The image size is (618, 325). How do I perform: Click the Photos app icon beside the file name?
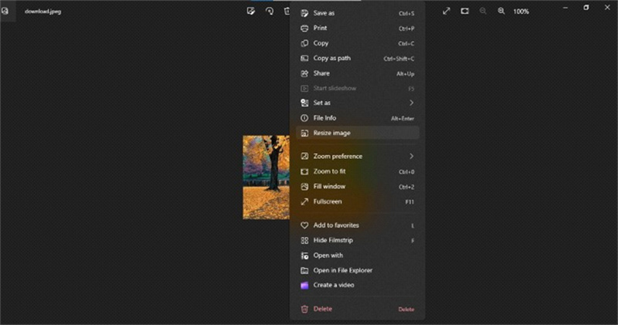(5, 11)
